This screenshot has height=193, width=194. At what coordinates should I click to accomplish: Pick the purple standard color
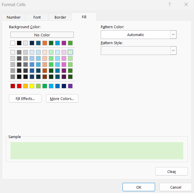[70, 86]
